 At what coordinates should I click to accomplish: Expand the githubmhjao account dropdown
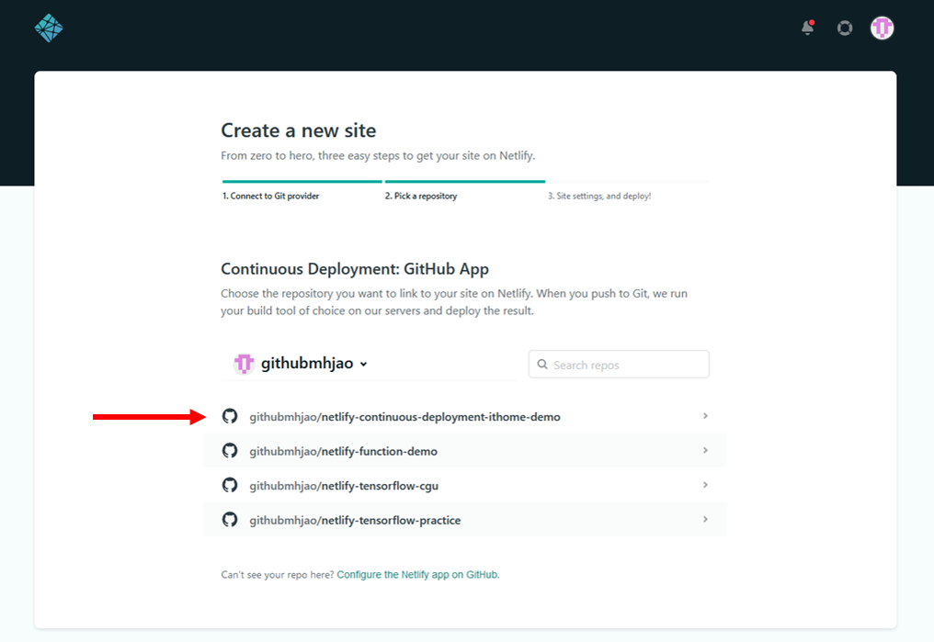click(x=363, y=365)
